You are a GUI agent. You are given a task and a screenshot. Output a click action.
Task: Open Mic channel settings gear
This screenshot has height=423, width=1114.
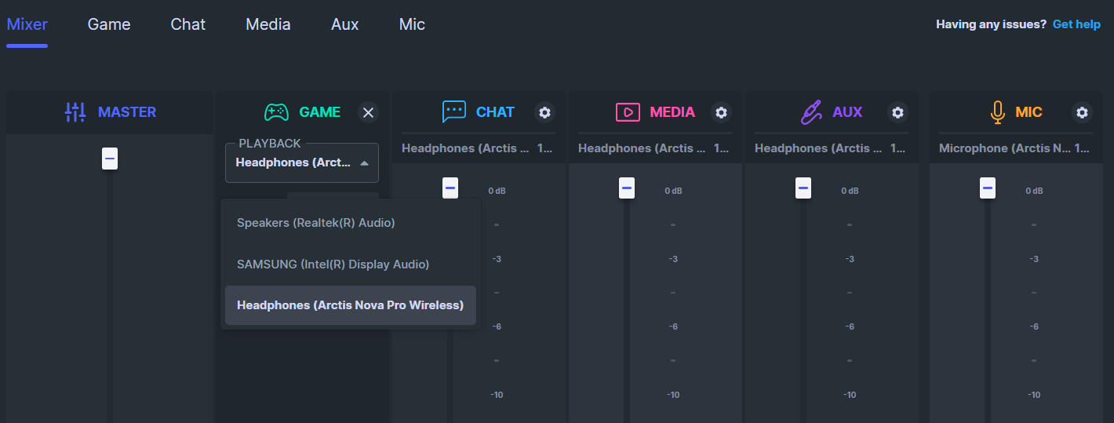point(1082,112)
